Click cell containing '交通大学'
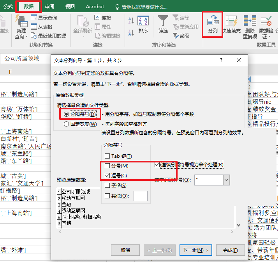Viewport: 280px width, 262px height. (25, 183)
